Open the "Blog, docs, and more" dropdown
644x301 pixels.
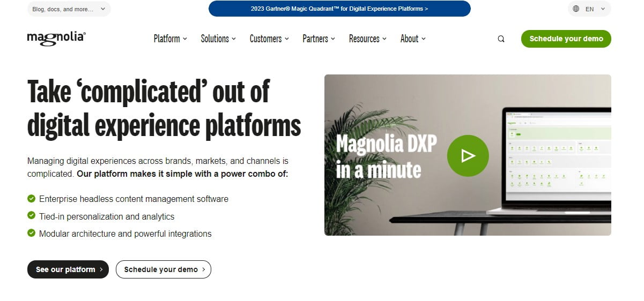click(x=69, y=9)
